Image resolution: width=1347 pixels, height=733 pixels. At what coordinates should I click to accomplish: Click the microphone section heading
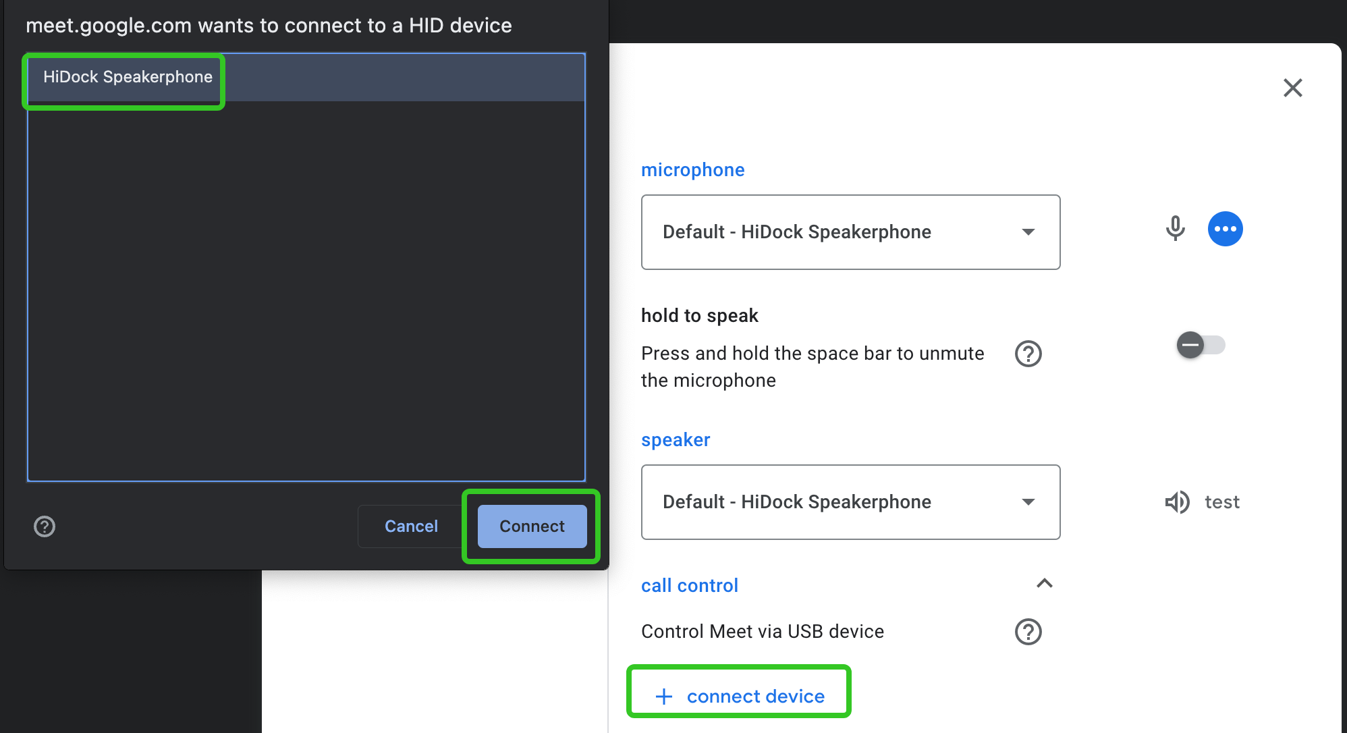(692, 170)
